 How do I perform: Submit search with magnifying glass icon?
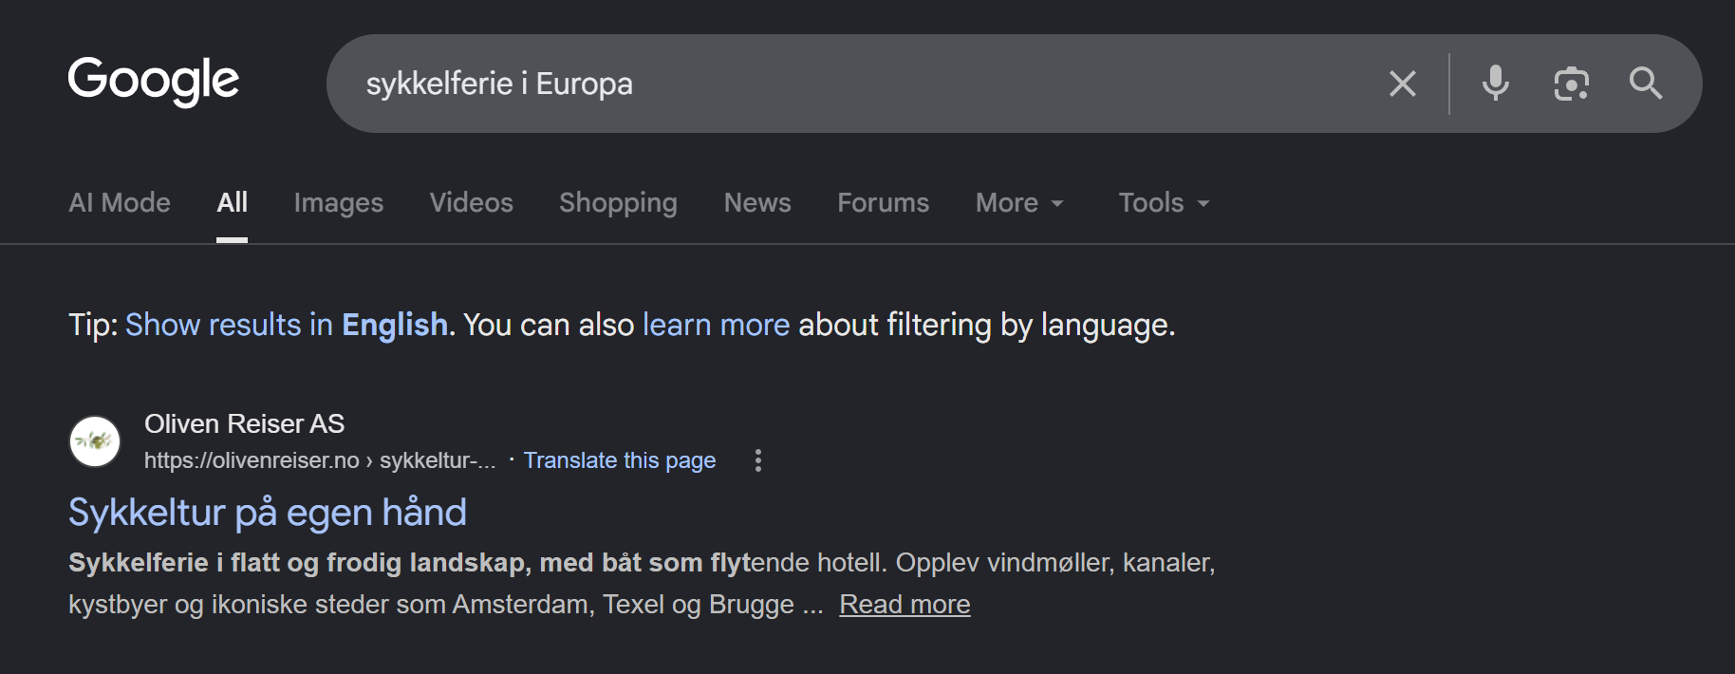coord(1646,84)
